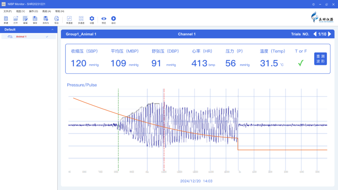Click the Export (导出) icon
338x190 pixels.
pos(56,19)
